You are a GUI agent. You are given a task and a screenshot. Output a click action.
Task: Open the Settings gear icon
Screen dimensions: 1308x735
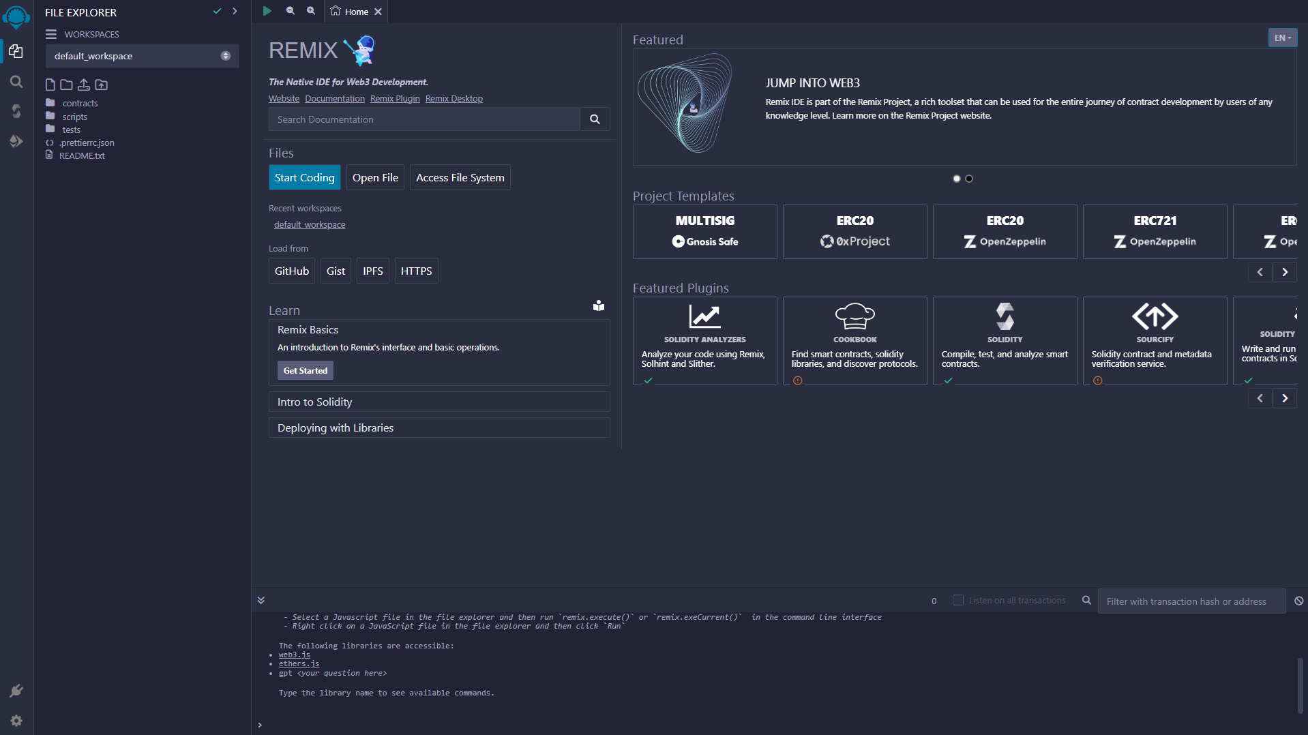[x=16, y=721]
